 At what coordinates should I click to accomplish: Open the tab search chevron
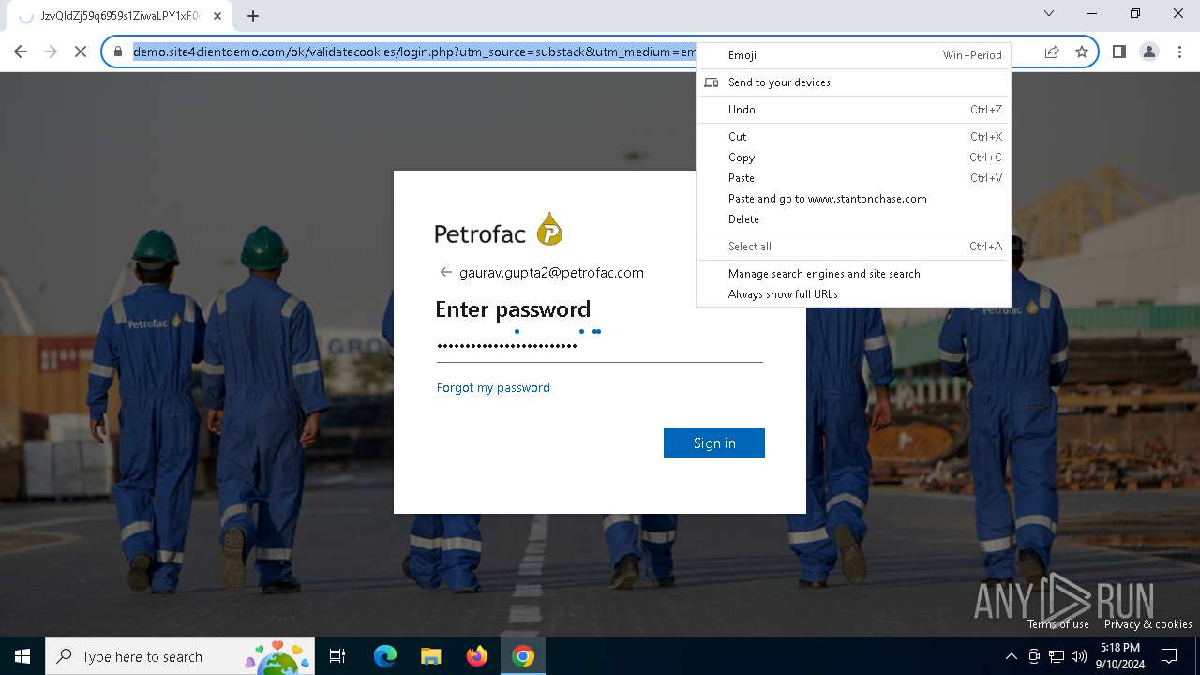[x=1049, y=13]
